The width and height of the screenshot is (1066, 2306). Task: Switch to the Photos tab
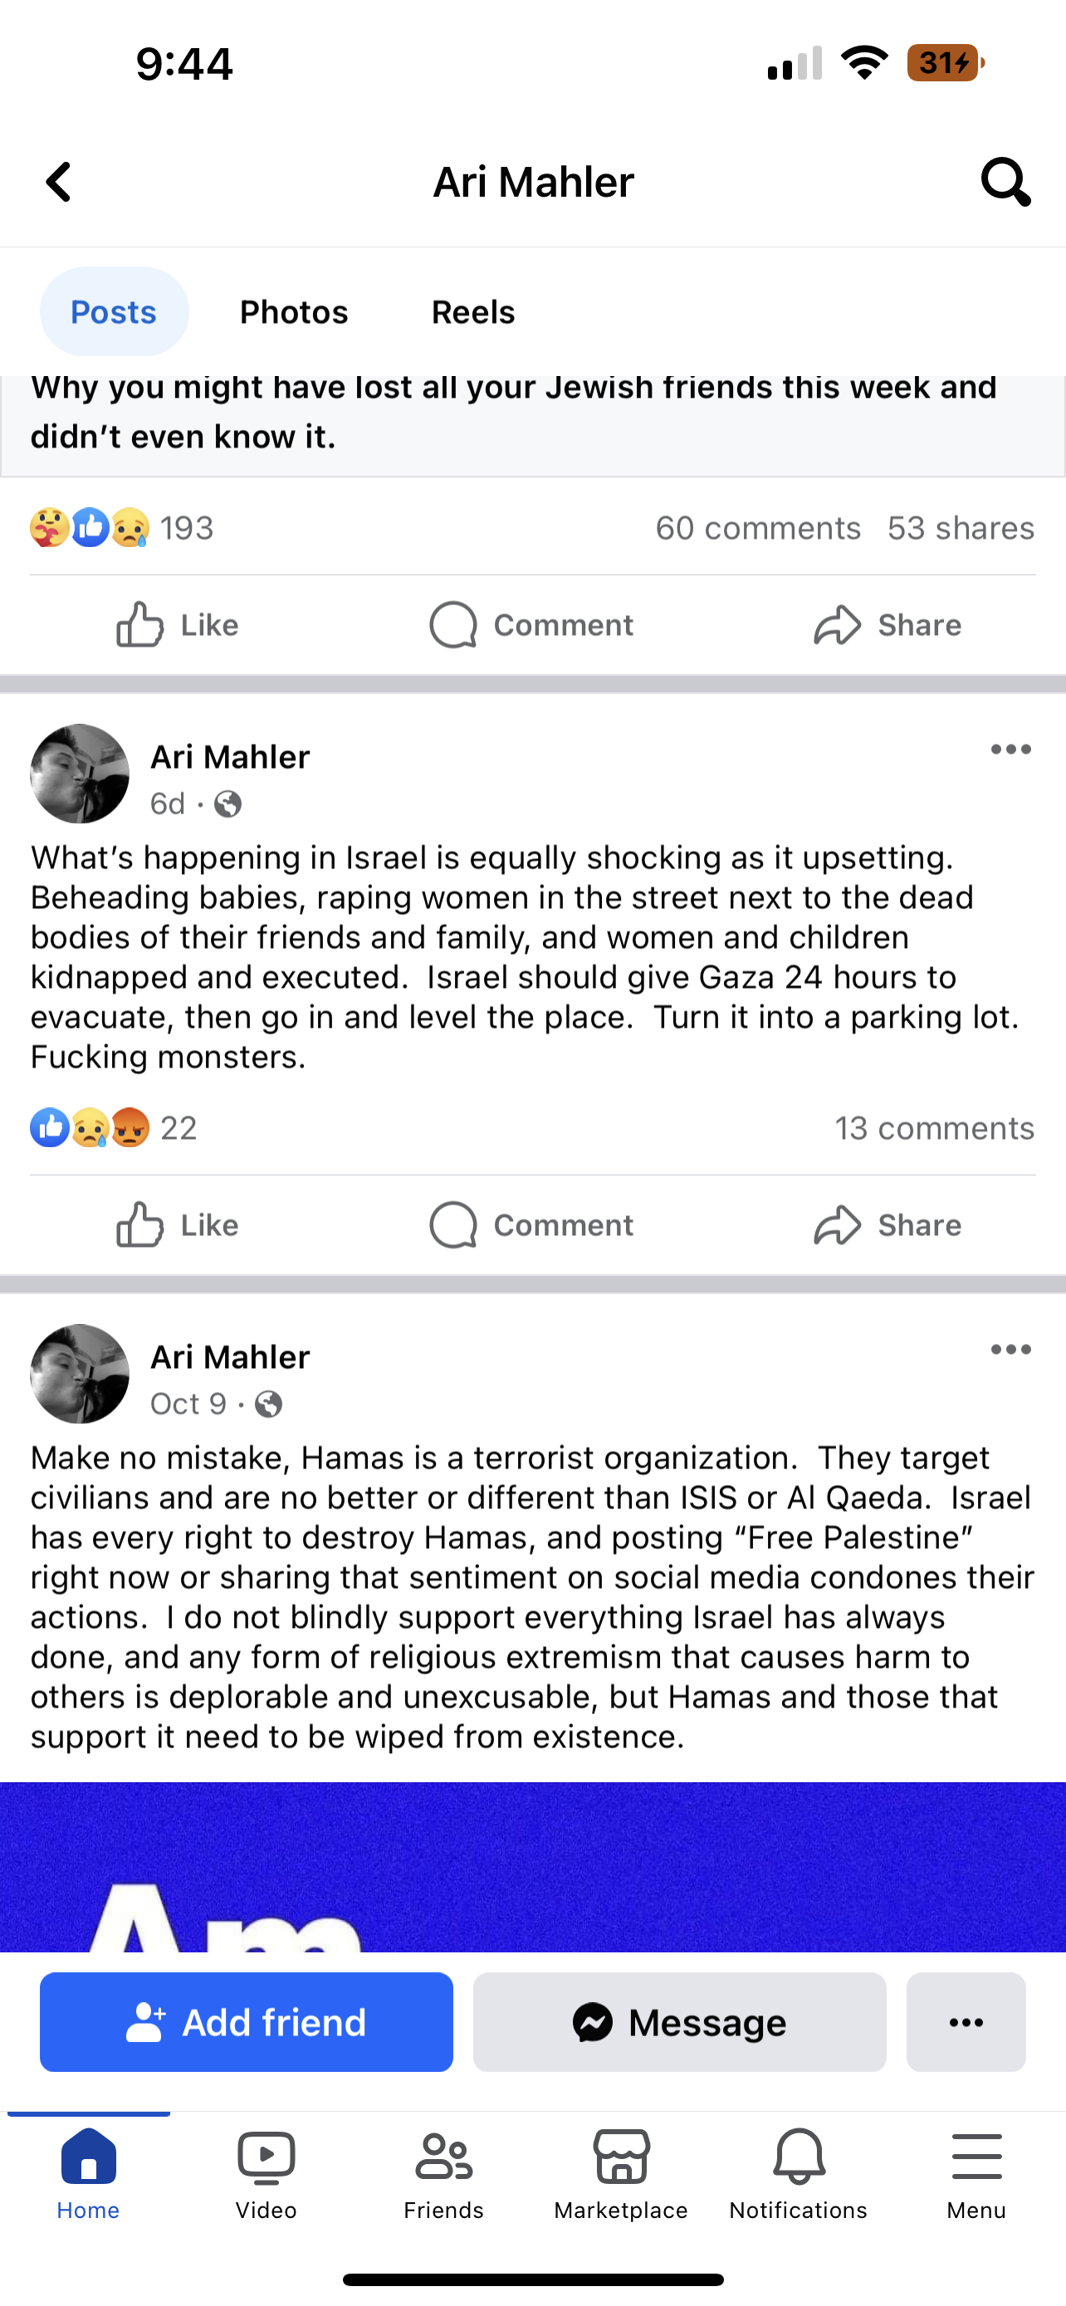[x=294, y=311]
